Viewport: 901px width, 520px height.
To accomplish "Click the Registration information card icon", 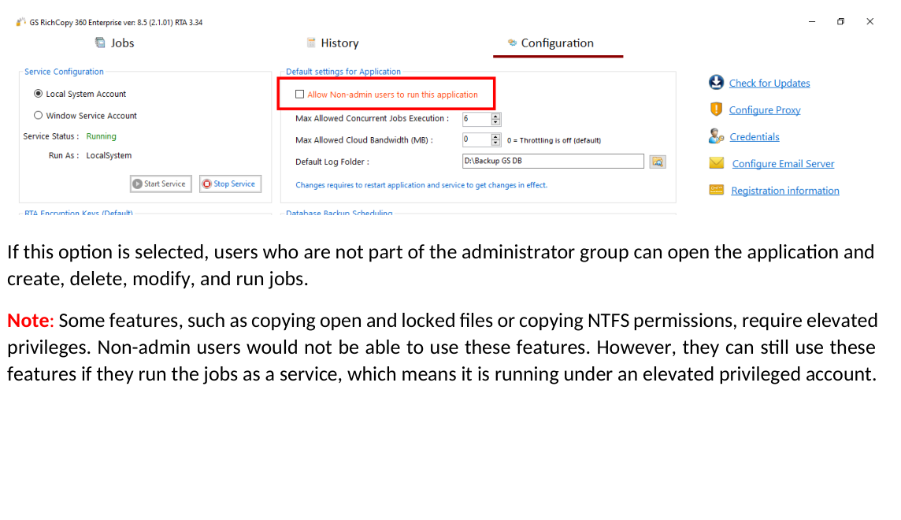I will (717, 190).
